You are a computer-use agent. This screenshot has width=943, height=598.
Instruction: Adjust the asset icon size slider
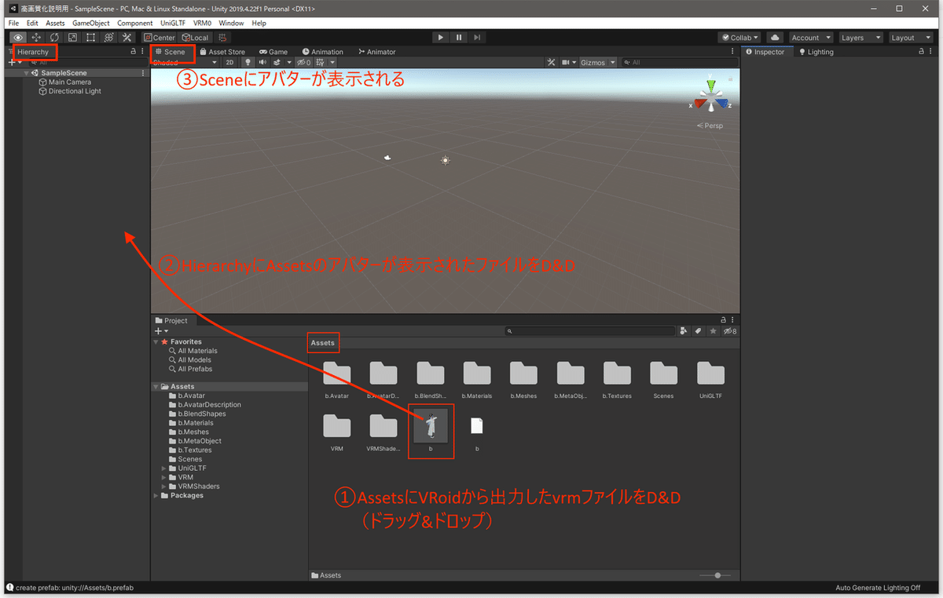(717, 575)
